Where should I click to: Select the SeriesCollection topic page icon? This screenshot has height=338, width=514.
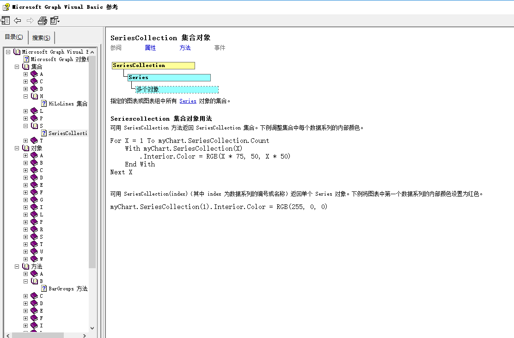(x=43, y=133)
